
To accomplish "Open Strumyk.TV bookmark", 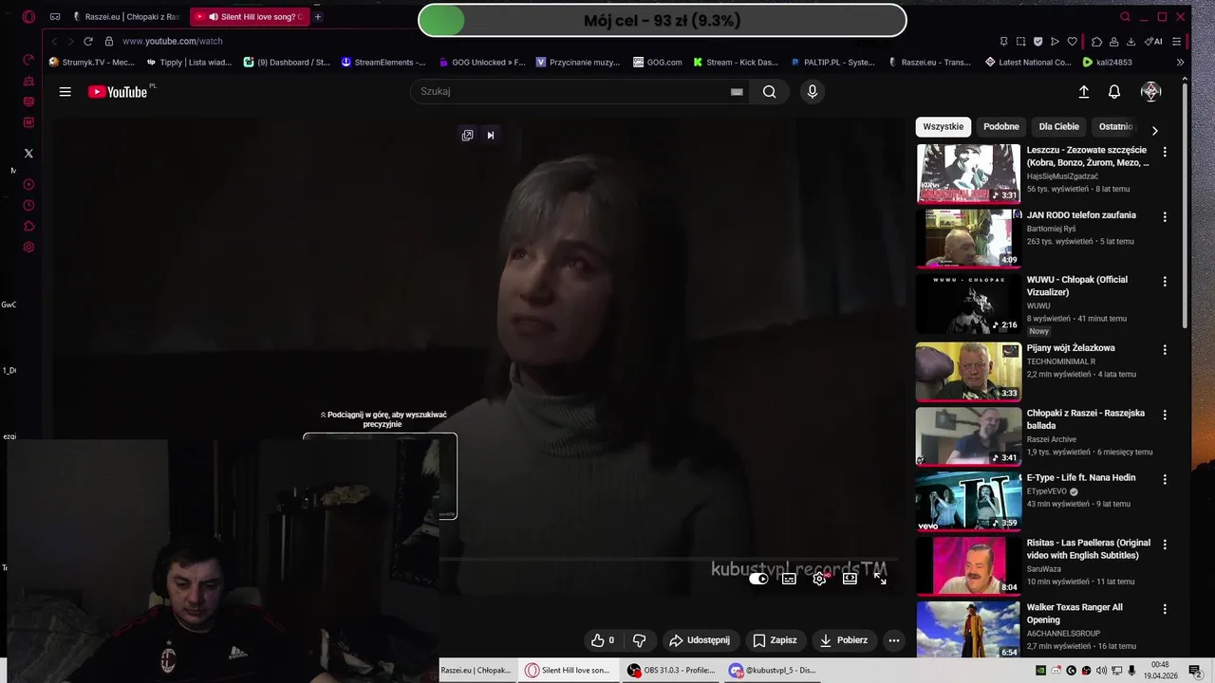I will click(x=92, y=63).
